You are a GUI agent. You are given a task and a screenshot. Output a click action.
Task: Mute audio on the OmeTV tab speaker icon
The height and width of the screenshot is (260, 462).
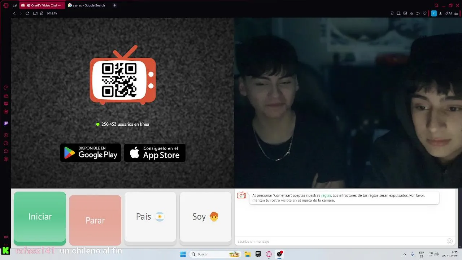click(28, 5)
